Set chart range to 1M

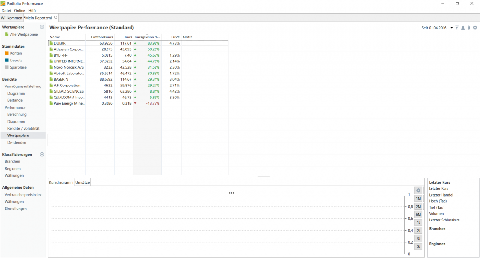click(418, 198)
